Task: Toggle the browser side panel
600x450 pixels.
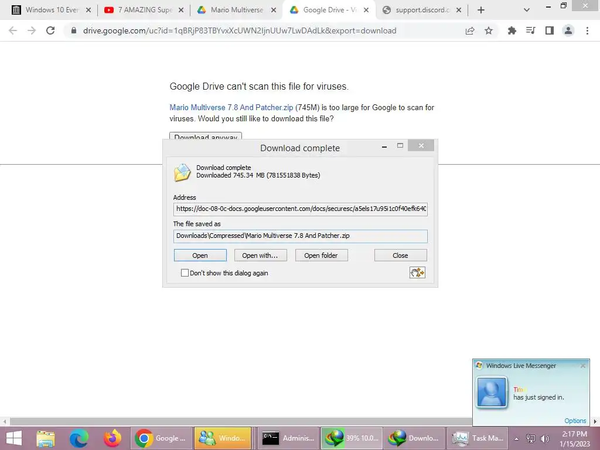Action: [550, 30]
